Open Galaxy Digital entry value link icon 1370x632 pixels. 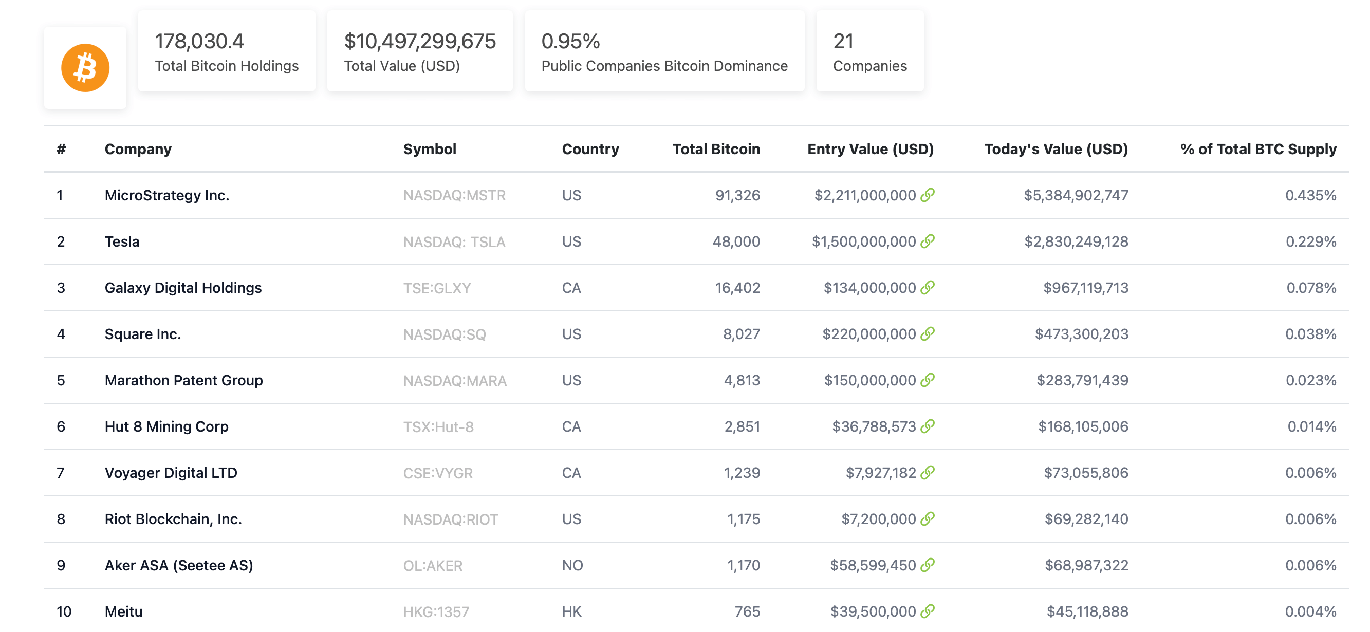click(927, 288)
